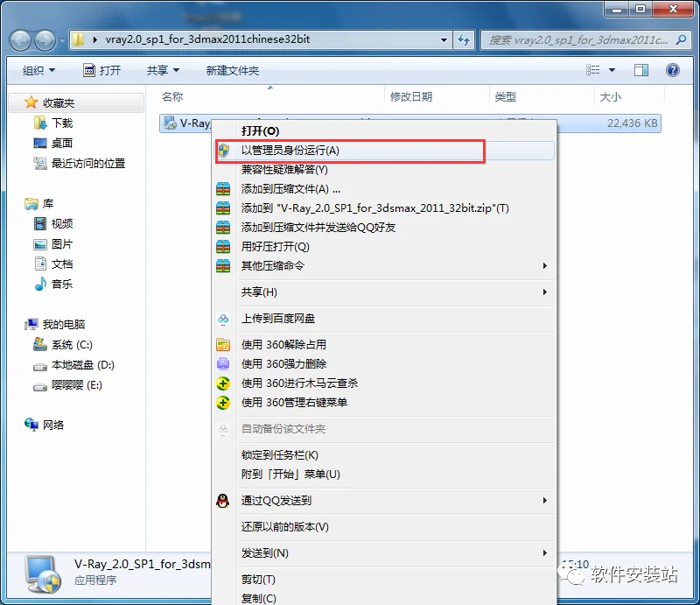This screenshot has height=605, width=700.
Task: Click the folder icon in address bar
Action: pyautogui.click(x=78, y=39)
